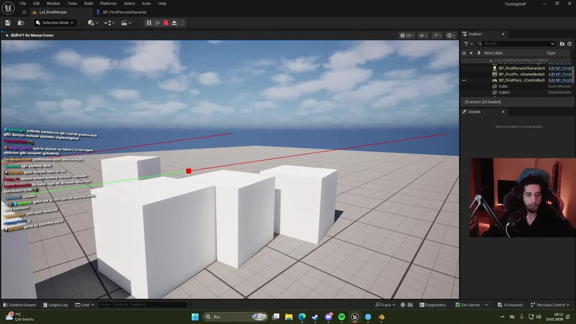Open the Tools menu
Viewport: 576px width, 324px height.
point(72,4)
